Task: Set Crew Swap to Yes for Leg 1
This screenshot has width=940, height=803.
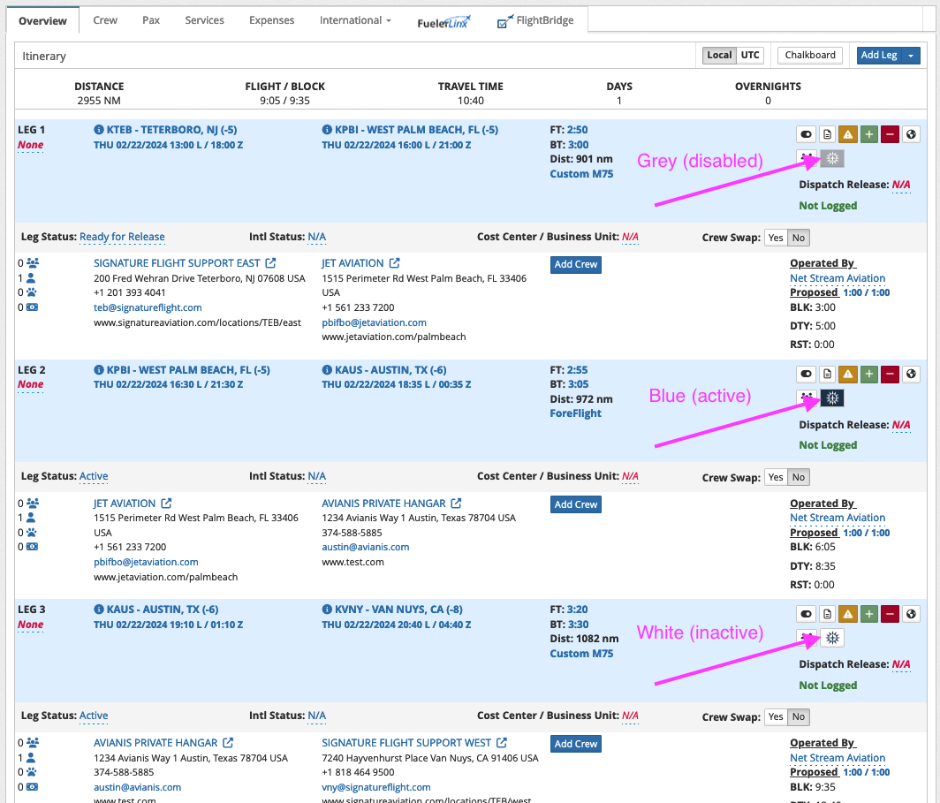Action: [x=776, y=238]
